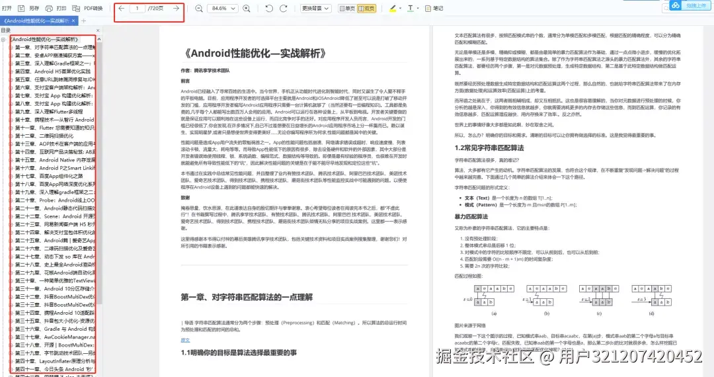Click the 打开 (Open) toolbar button

coord(7,8)
